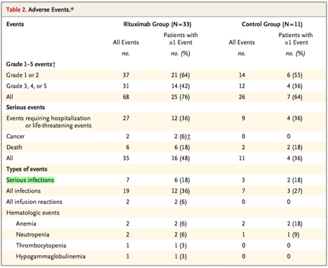The width and height of the screenshot is (328, 268).
Task: Click the Types of events heading
Action: pyautogui.click(x=27, y=169)
